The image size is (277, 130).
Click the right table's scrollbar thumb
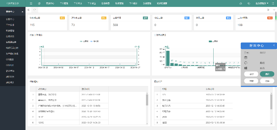coord(271,102)
